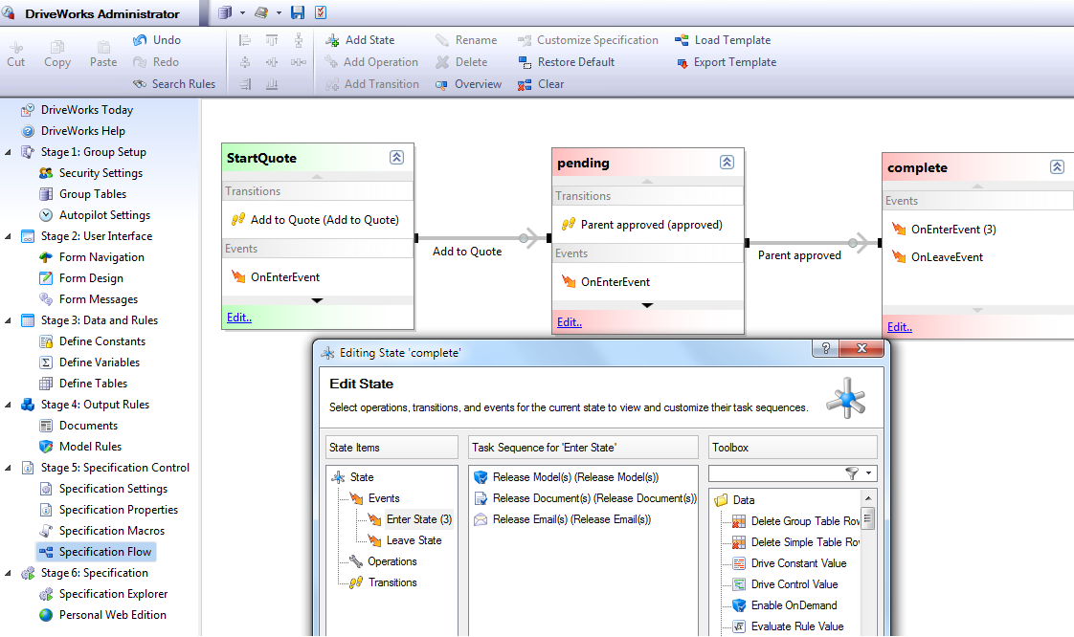
Task: Click the Add State icon
Action: click(332, 40)
